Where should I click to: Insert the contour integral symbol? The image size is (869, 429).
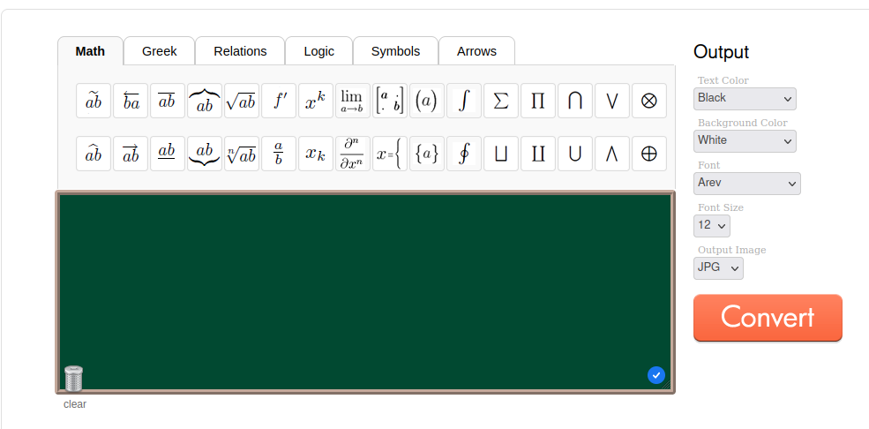(x=464, y=154)
